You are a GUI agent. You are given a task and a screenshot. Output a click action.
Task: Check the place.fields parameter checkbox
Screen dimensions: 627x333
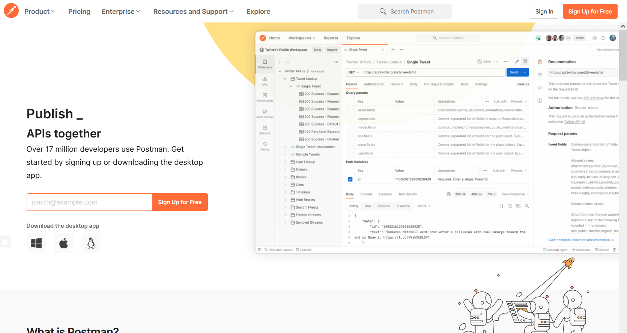350,145
